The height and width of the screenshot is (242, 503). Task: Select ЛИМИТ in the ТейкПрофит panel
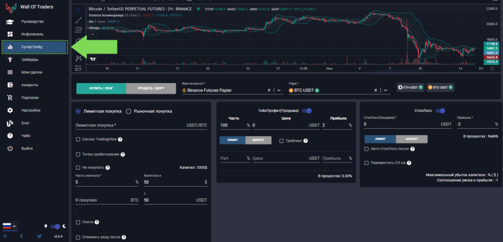pyautogui.click(x=232, y=140)
